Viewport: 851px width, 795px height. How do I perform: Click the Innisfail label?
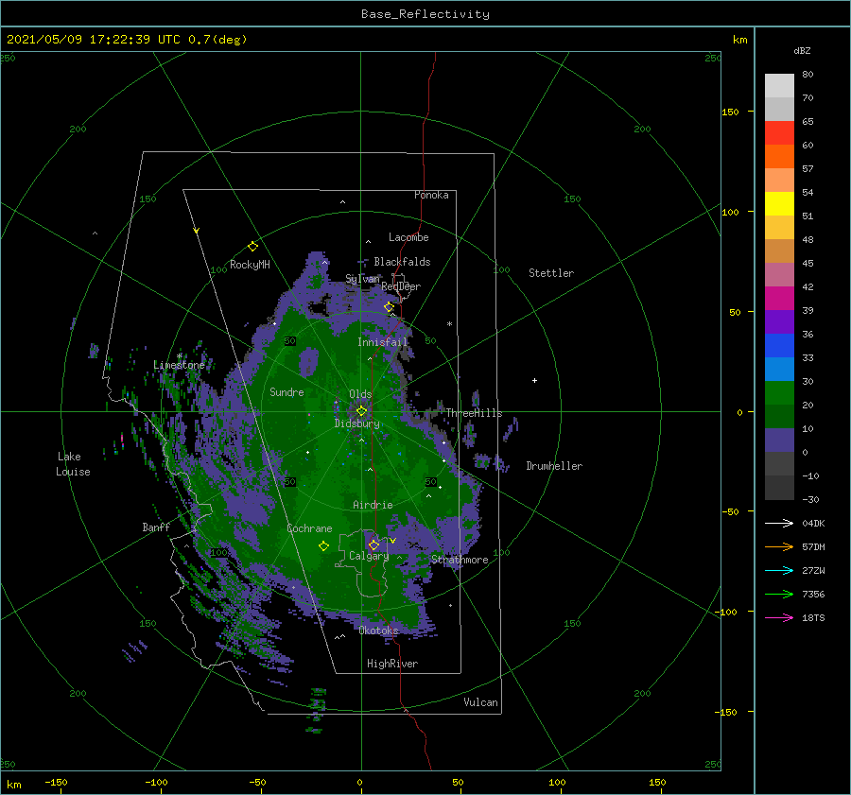click(382, 342)
